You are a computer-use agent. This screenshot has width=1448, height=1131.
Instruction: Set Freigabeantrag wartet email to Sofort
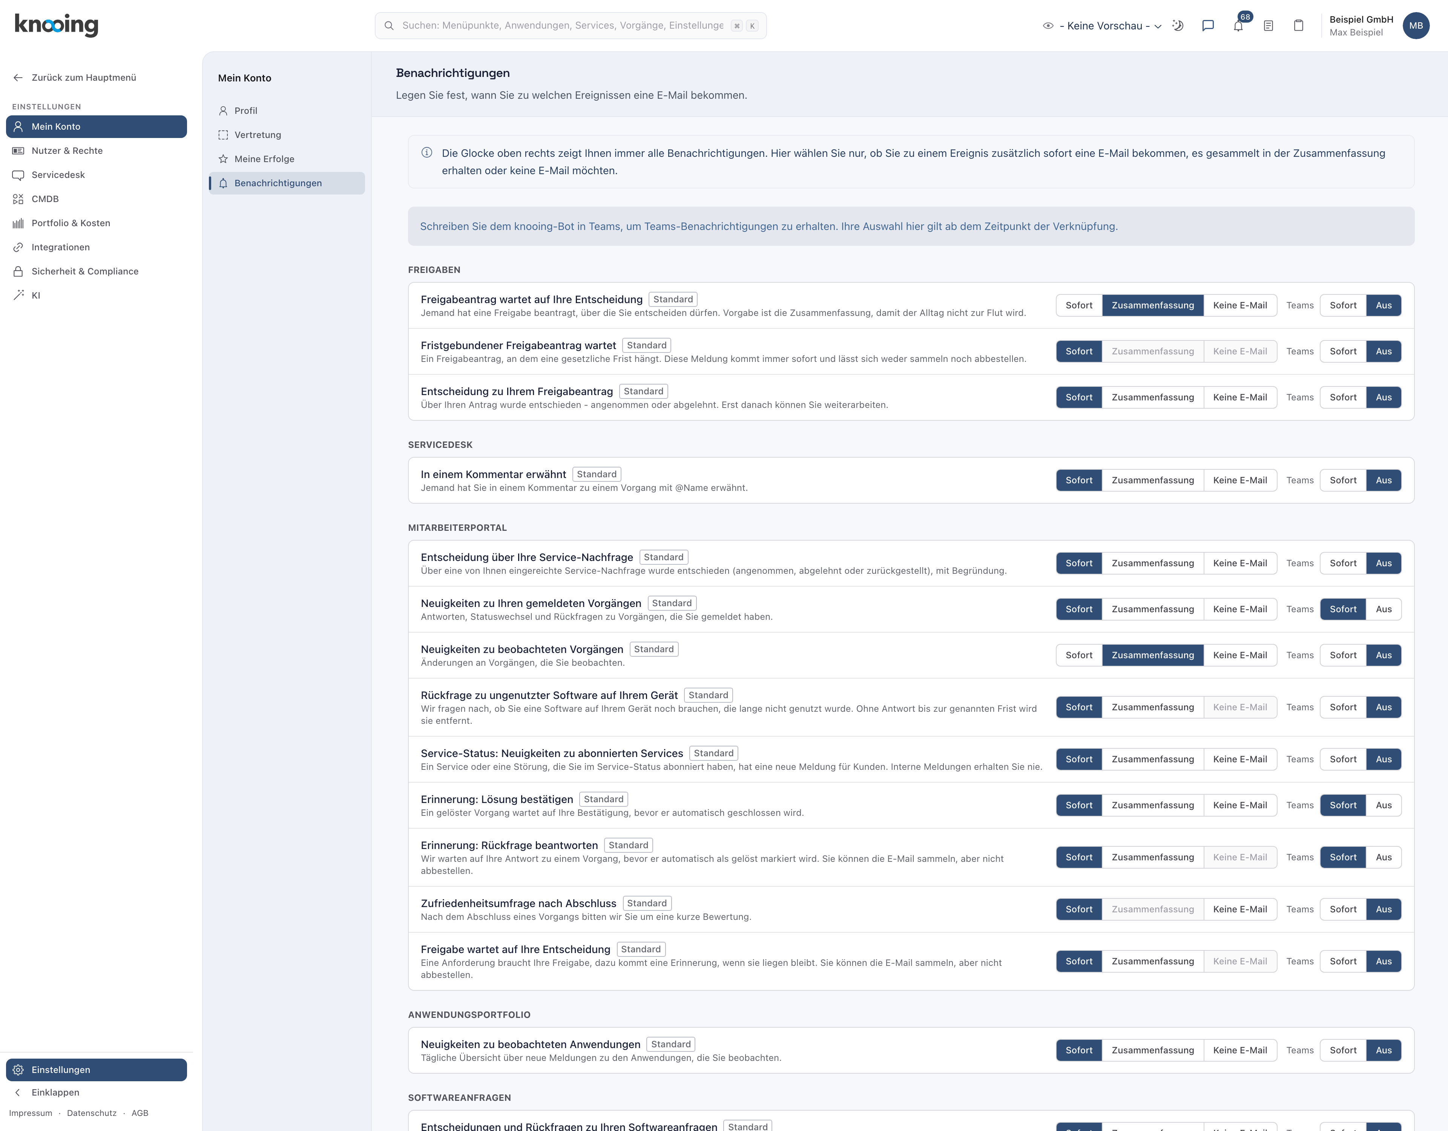1079,306
